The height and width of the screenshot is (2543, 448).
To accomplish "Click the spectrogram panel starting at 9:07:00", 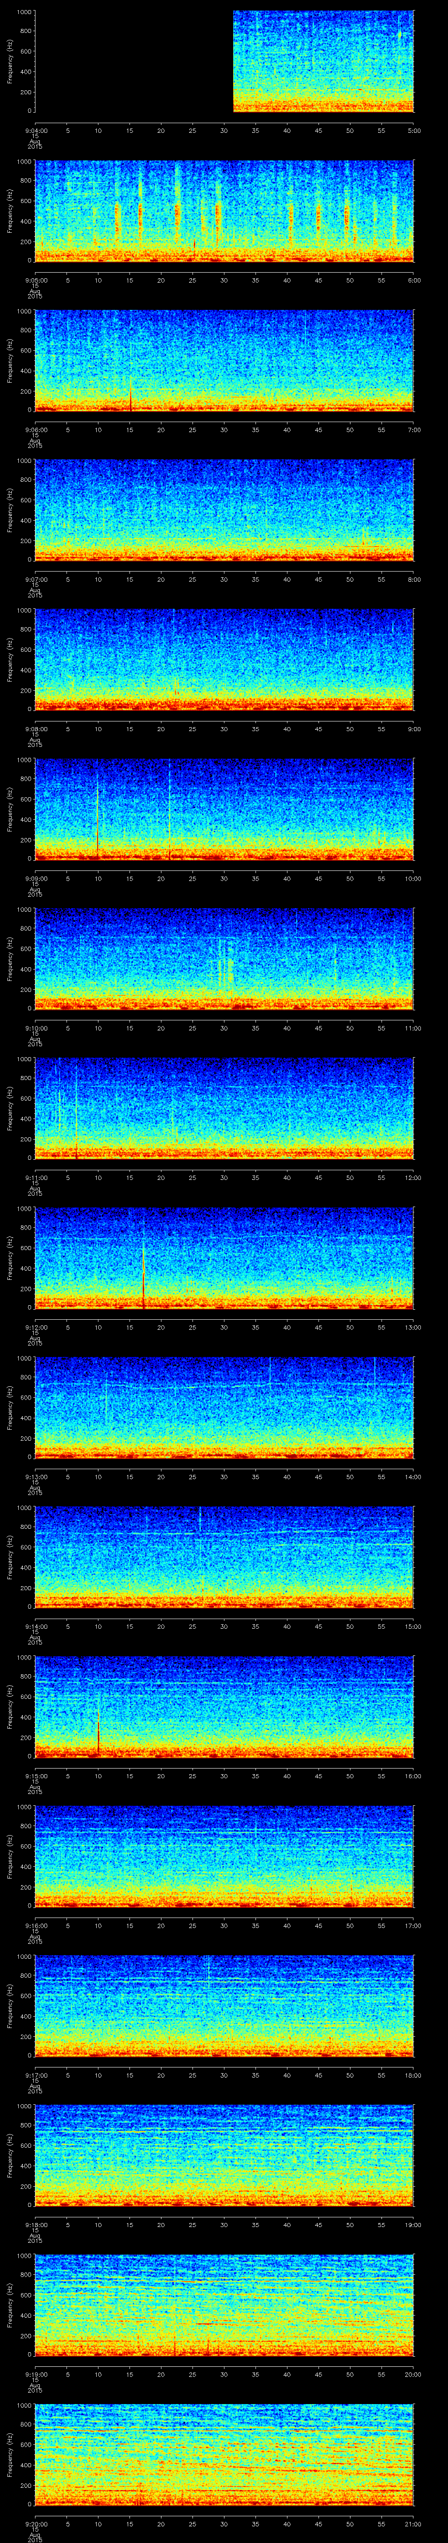I will [224, 510].
